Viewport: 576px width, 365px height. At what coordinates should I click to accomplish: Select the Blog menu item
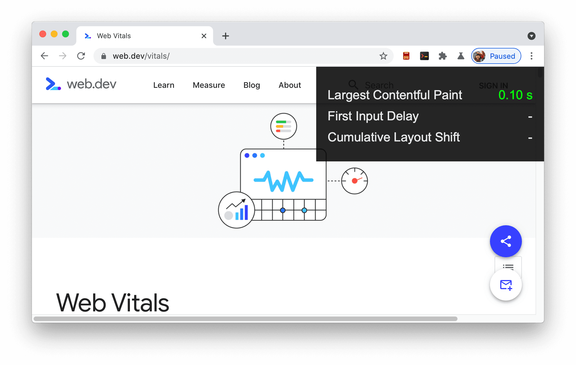coord(252,85)
